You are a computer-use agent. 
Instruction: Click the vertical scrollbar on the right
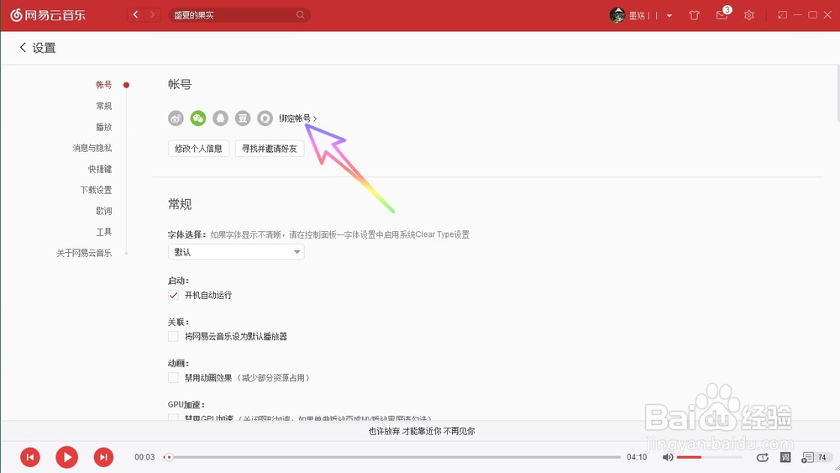837,95
